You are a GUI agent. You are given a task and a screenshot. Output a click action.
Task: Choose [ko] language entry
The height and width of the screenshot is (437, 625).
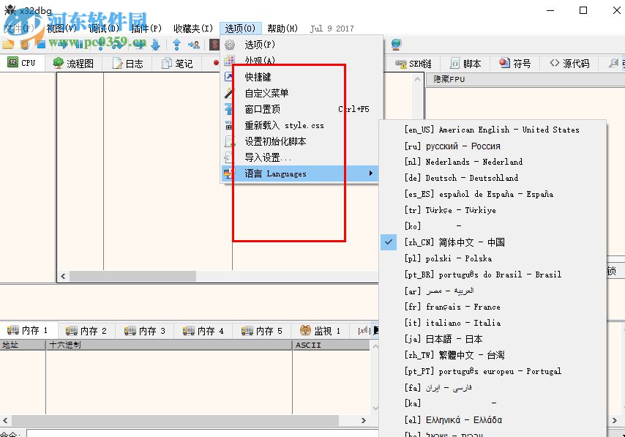point(493,225)
